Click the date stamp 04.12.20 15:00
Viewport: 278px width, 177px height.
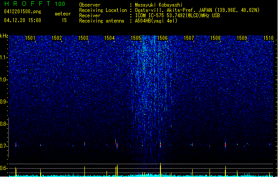[x=23, y=20]
